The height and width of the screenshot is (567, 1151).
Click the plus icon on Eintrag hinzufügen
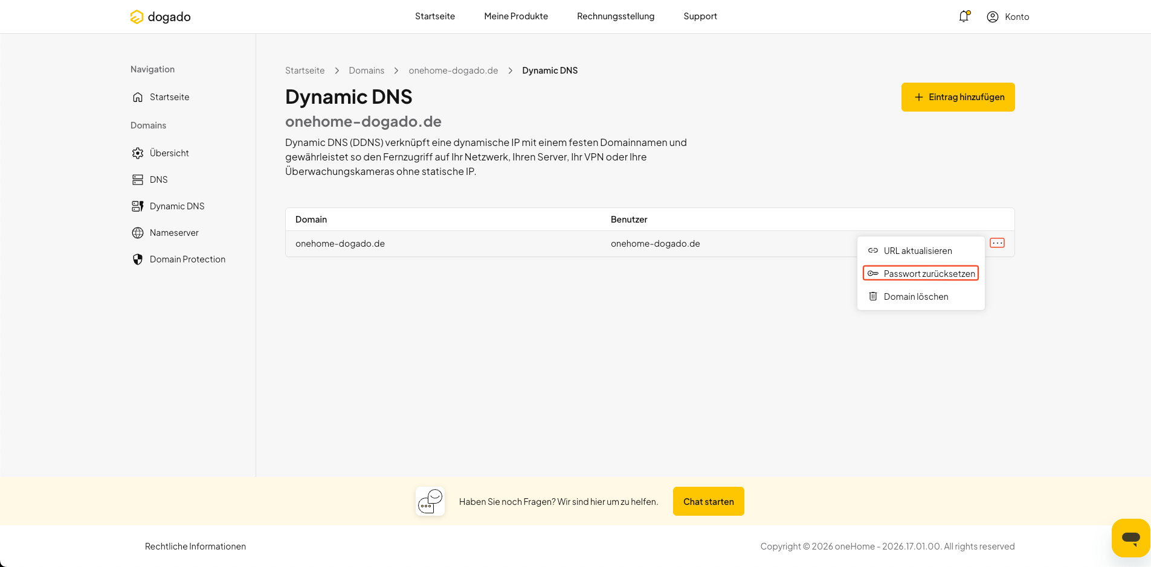point(919,97)
